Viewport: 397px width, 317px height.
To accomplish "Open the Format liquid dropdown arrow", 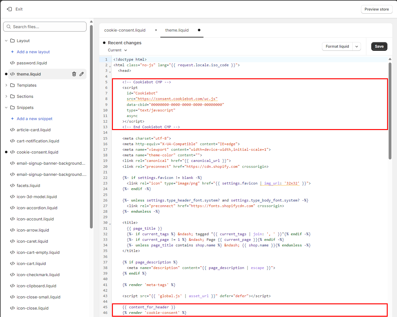I will tap(357, 46).
